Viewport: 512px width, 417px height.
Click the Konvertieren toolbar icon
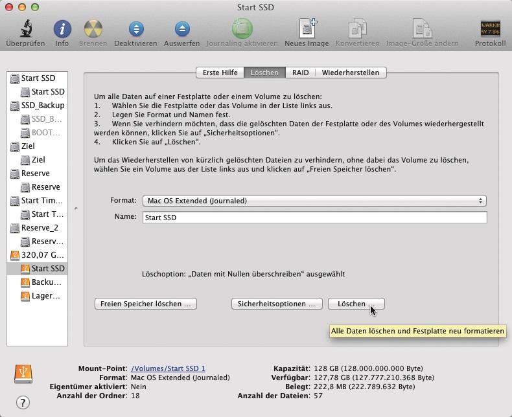357,28
